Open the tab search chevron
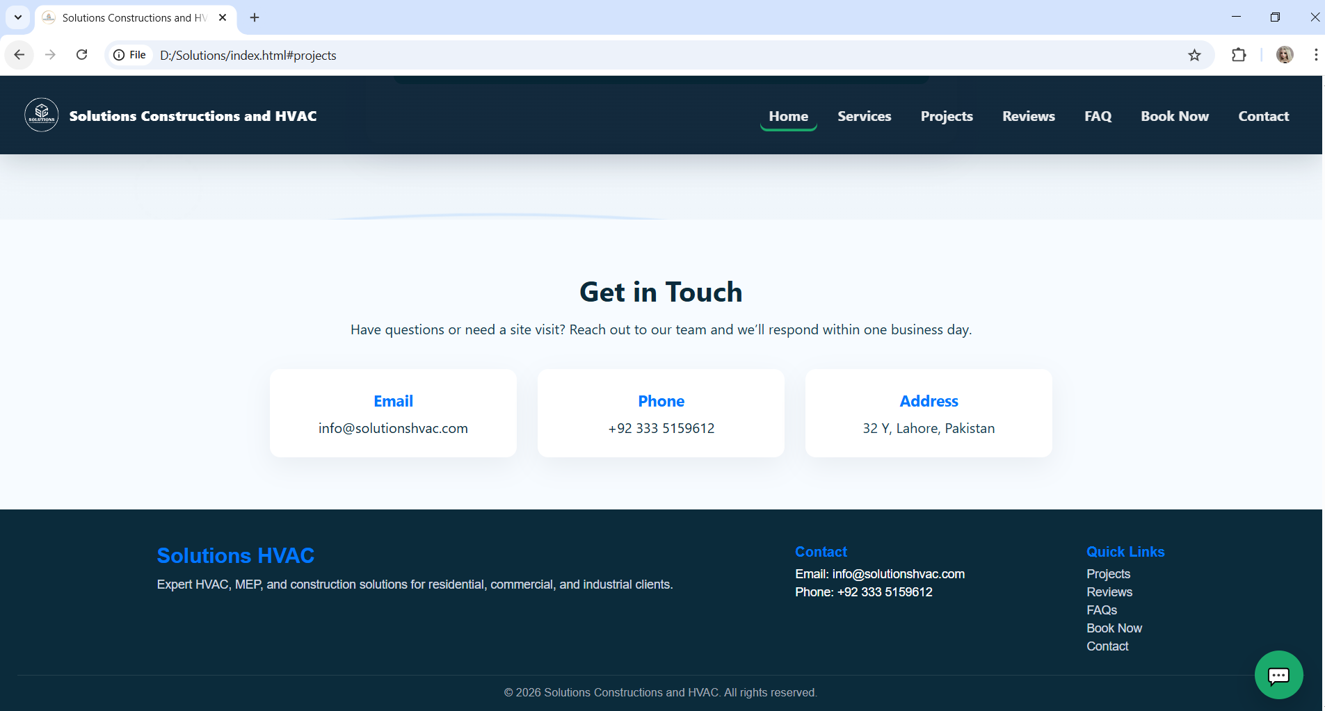1325x711 pixels. pyautogui.click(x=17, y=17)
